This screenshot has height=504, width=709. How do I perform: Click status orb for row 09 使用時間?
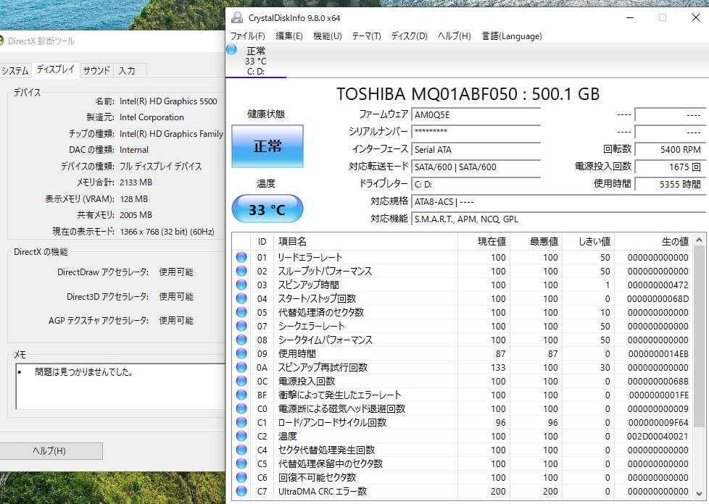[241, 353]
